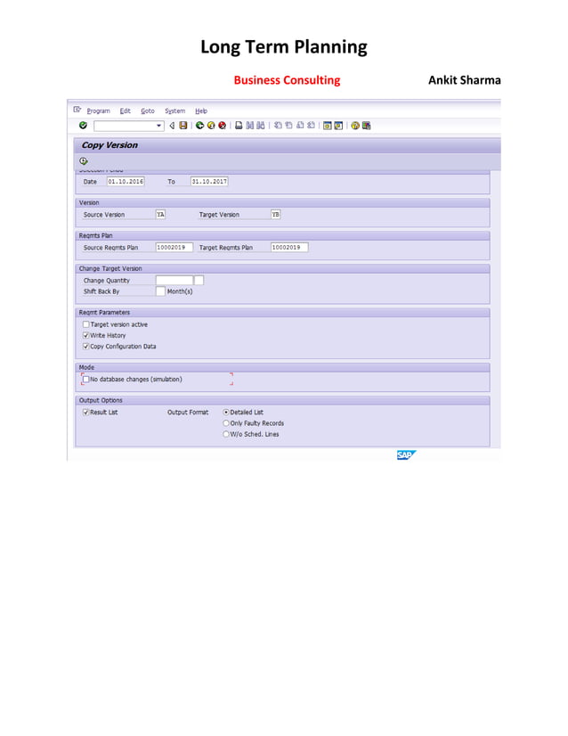Click the collapse command field arrow icon

(x=172, y=126)
